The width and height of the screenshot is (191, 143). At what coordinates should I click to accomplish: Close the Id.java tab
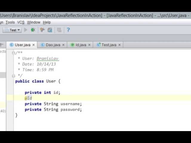89,45
